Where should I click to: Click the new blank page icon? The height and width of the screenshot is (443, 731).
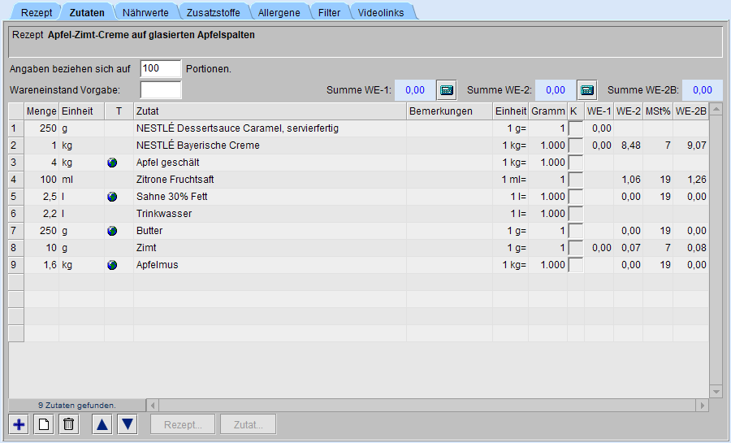[45, 424]
